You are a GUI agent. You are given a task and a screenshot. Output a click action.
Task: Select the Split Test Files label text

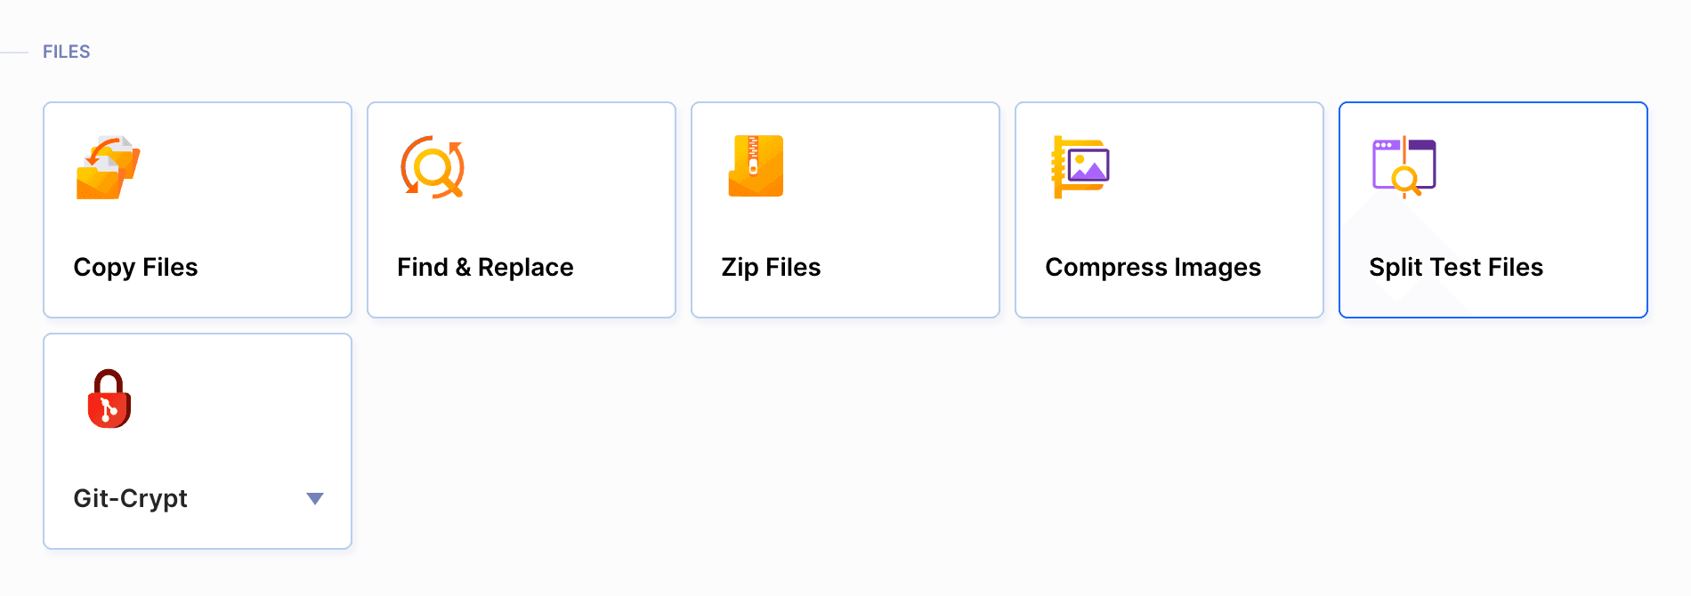click(1456, 267)
